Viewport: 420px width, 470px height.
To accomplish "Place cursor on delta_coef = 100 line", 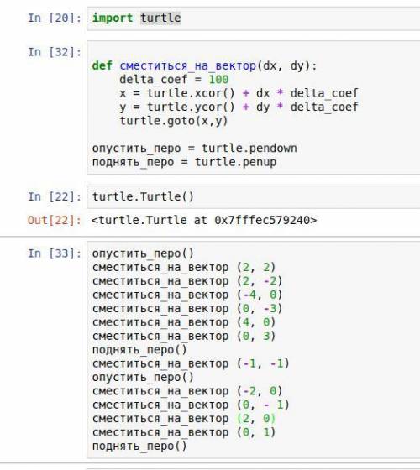I will click(174, 80).
